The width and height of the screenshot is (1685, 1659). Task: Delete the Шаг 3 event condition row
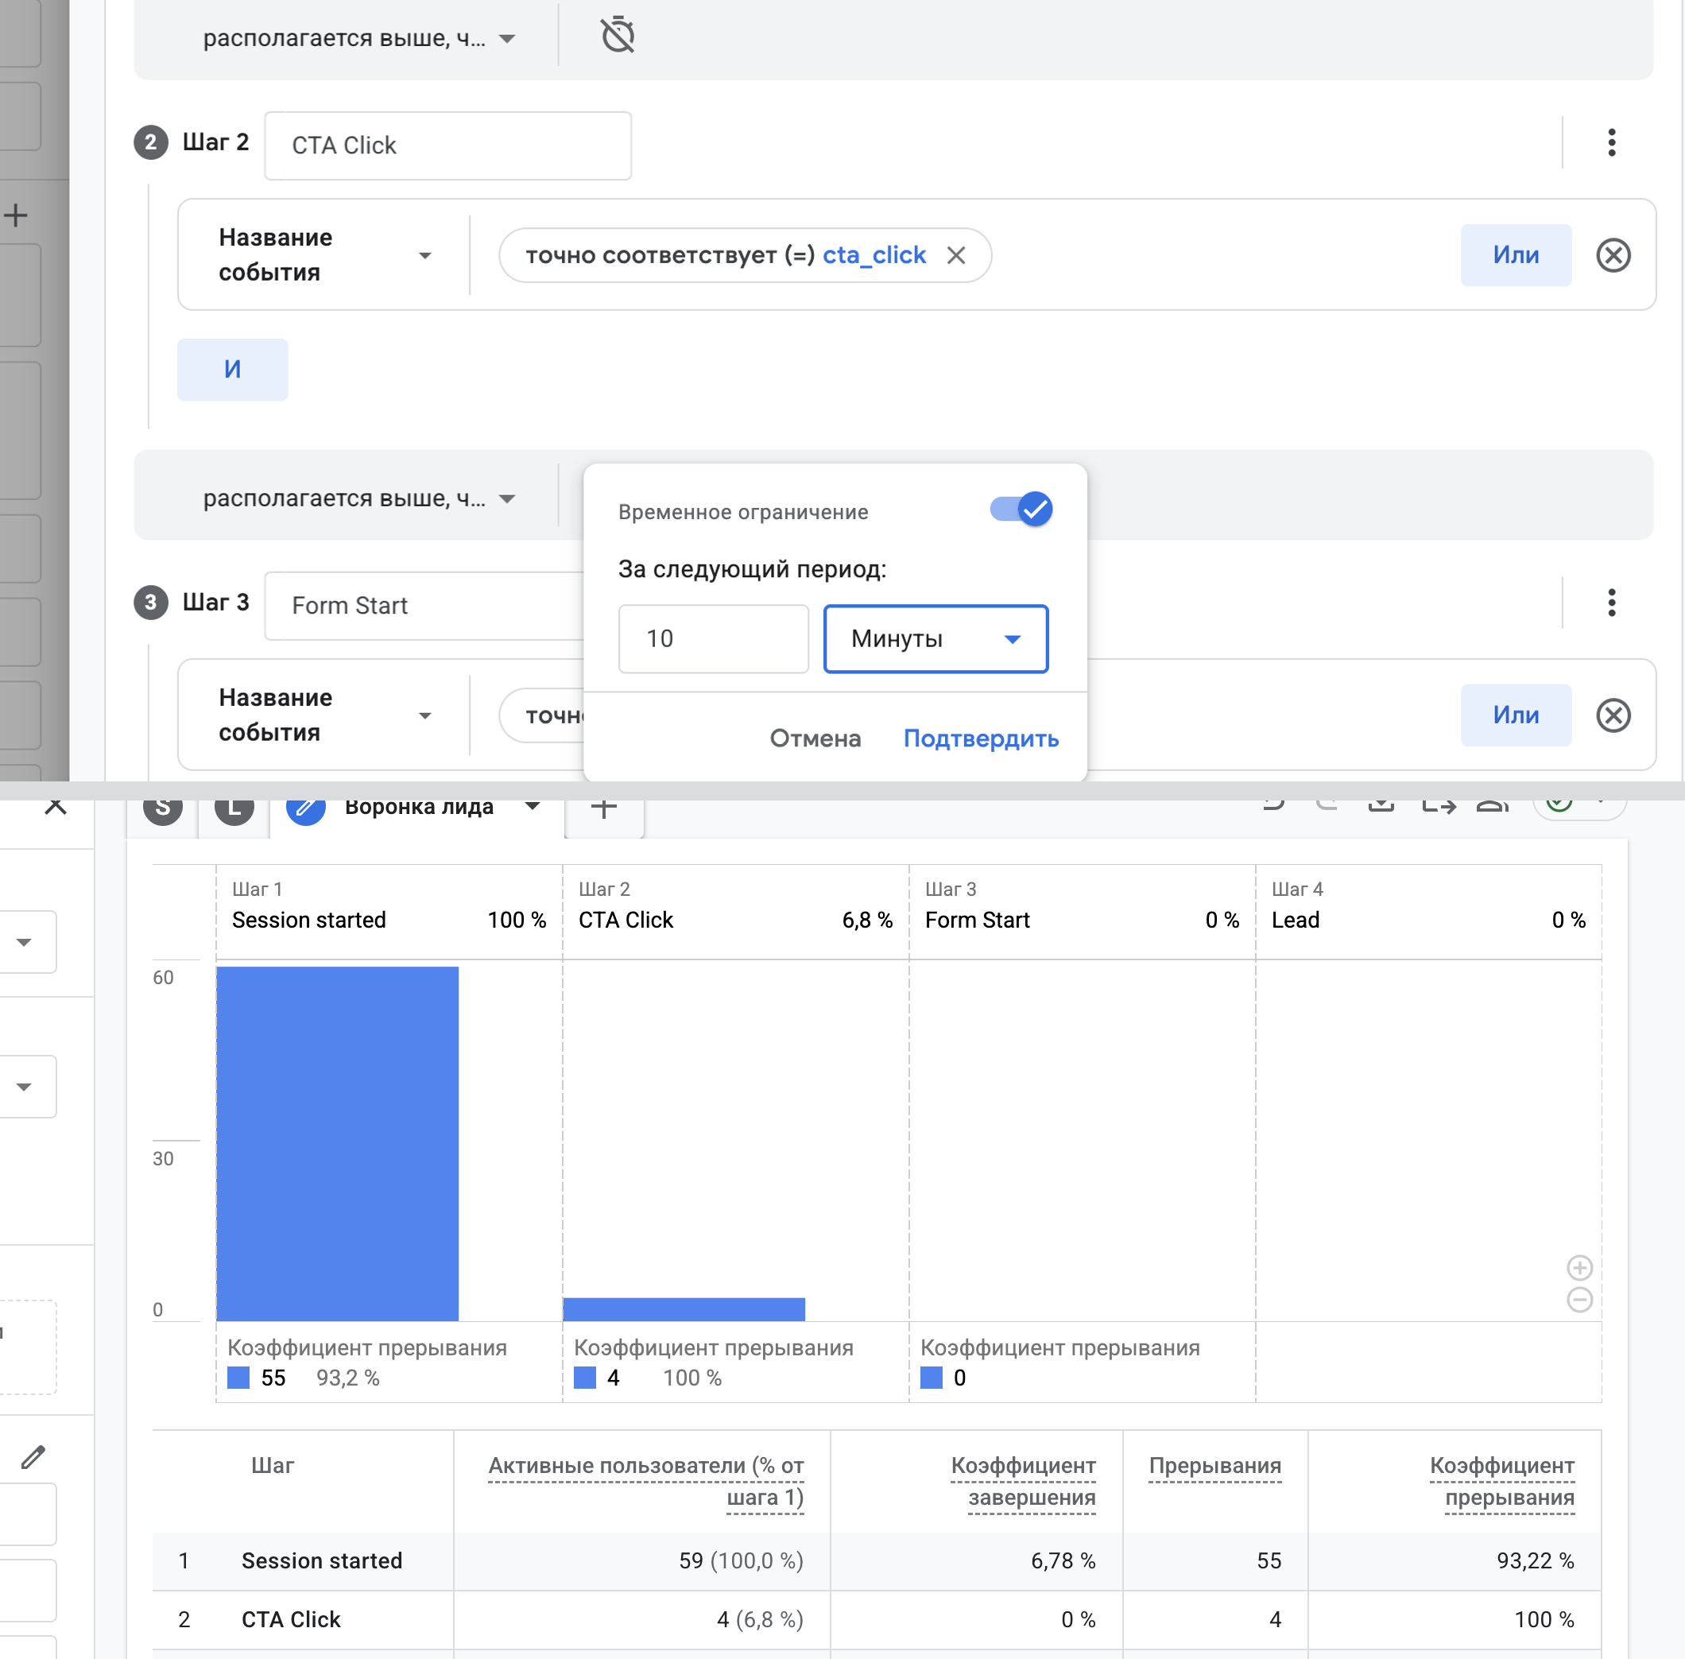[1613, 715]
